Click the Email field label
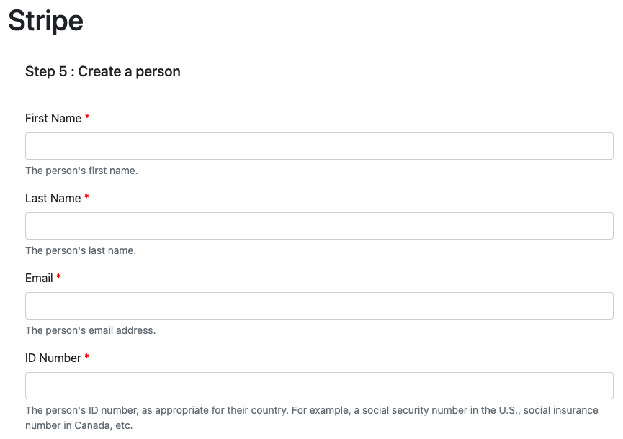This screenshot has height=439, width=623. click(39, 279)
